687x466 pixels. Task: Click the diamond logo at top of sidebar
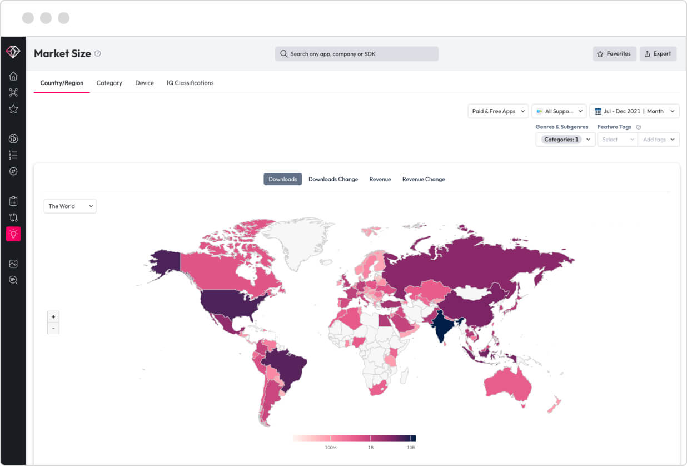pyautogui.click(x=13, y=52)
